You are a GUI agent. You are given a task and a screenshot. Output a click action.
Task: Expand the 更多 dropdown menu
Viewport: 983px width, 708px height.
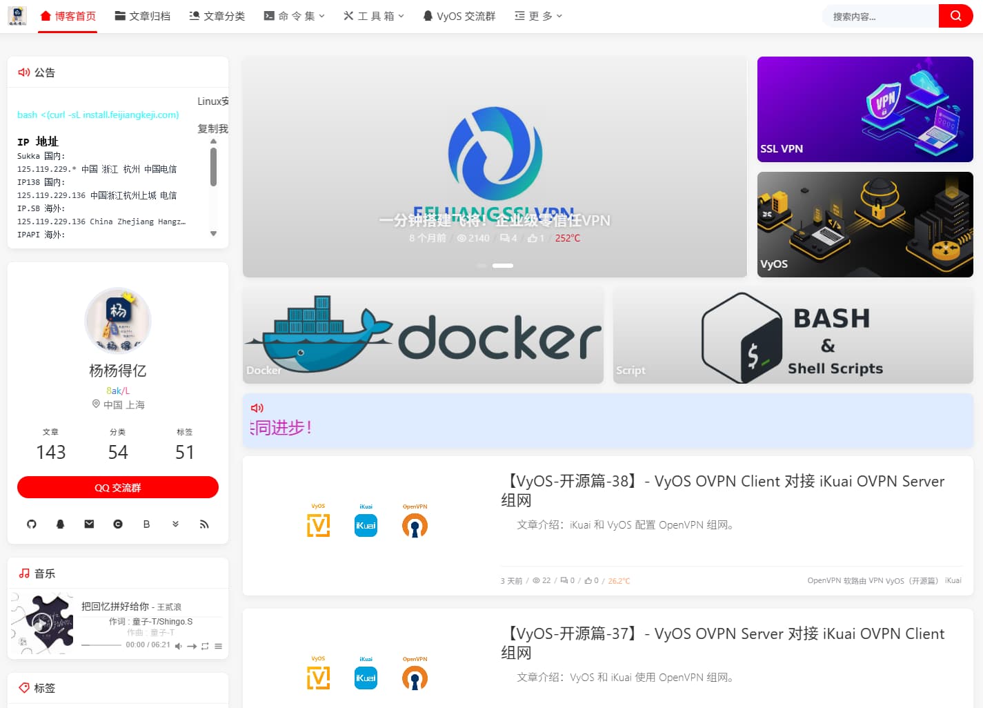coord(537,15)
